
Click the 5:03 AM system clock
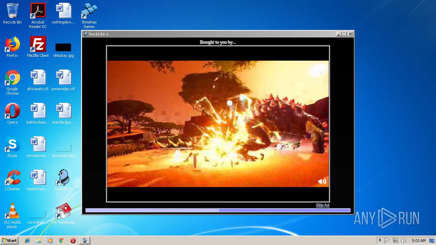tap(419, 241)
